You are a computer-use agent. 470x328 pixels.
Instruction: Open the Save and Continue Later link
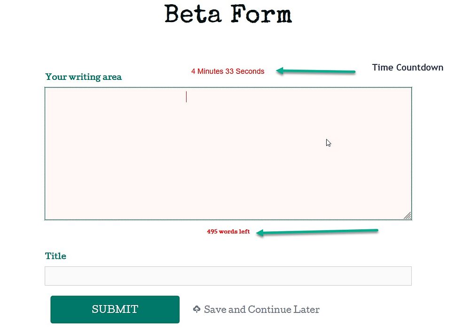coord(261,310)
